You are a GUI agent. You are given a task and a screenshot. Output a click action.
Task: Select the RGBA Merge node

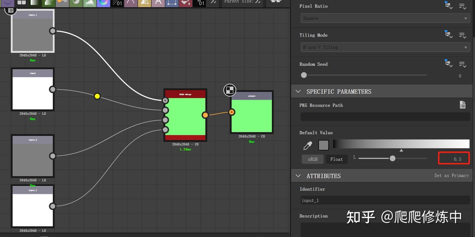click(185, 115)
